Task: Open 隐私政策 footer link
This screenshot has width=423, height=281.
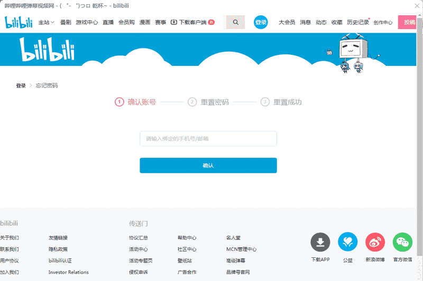Action: (x=58, y=249)
